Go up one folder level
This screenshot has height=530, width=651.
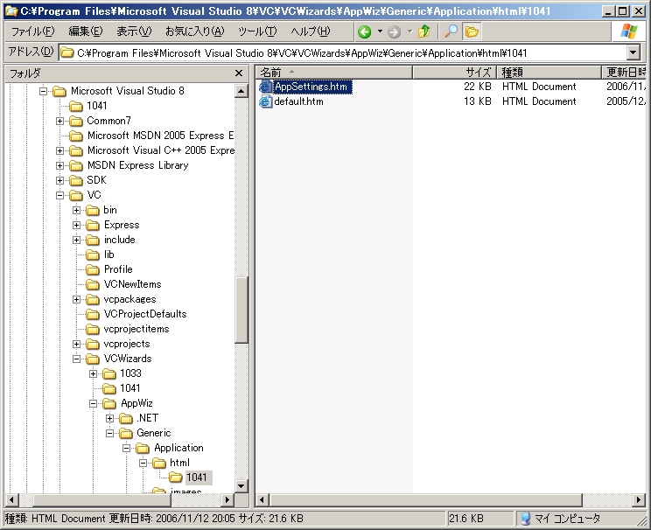click(424, 31)
